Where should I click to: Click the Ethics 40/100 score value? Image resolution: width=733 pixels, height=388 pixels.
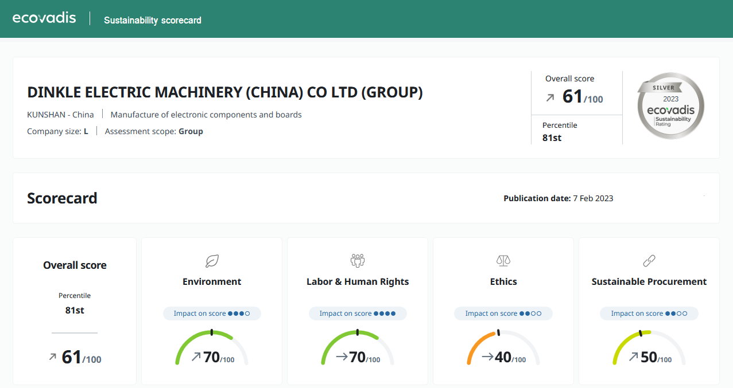point(510,357)
